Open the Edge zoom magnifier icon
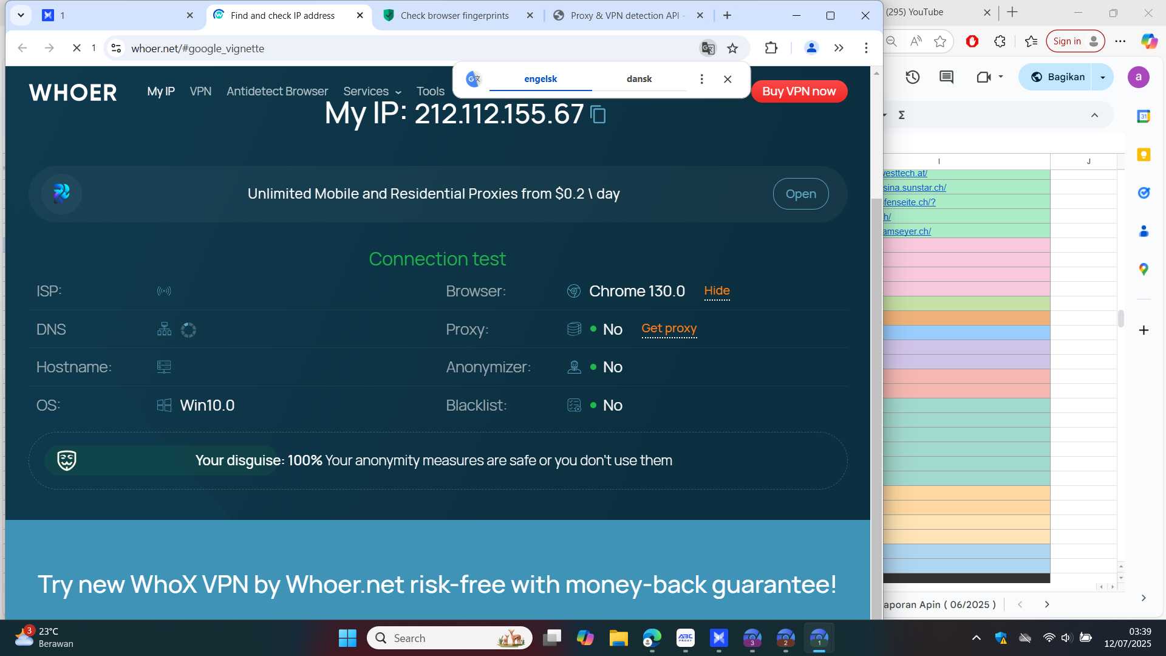Viewport: 1166px width, 656px height. [892, 41]
